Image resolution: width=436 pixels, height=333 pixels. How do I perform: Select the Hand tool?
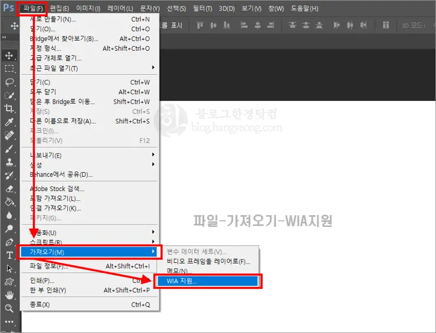(x=9, y=295)
